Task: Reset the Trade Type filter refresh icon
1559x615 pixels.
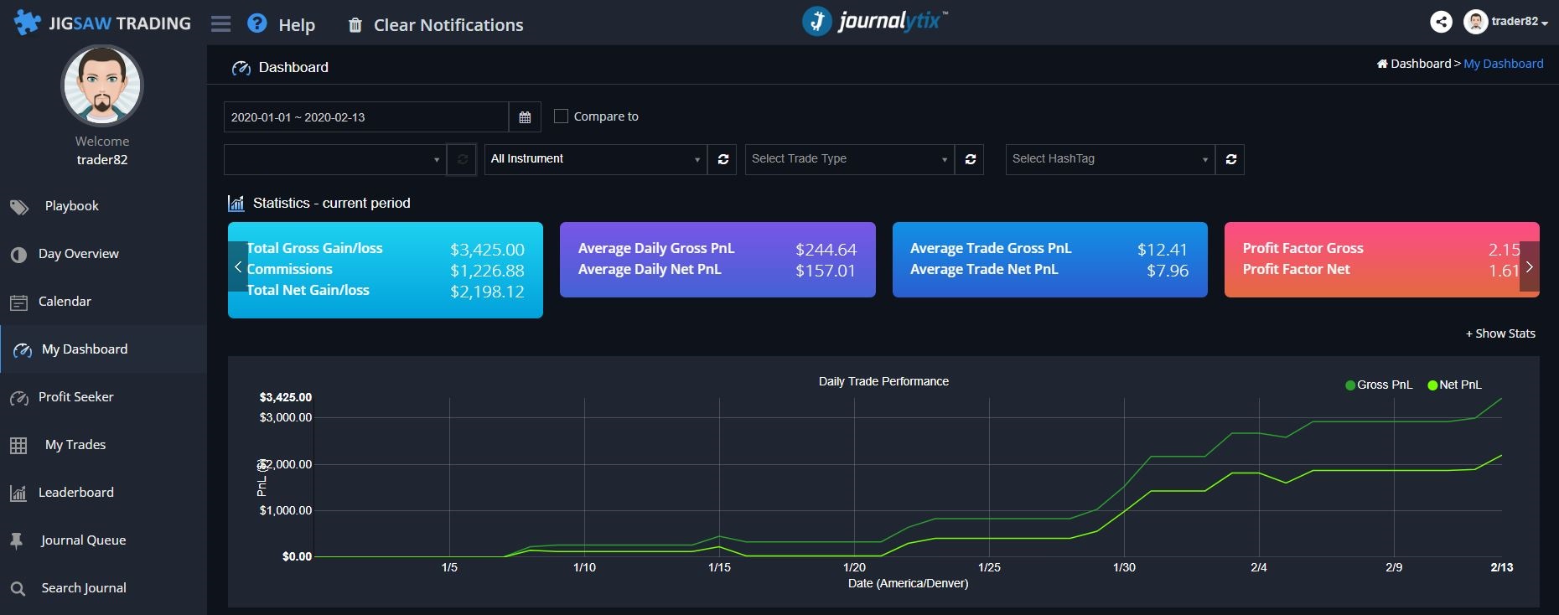Action: tap(970, 159)
